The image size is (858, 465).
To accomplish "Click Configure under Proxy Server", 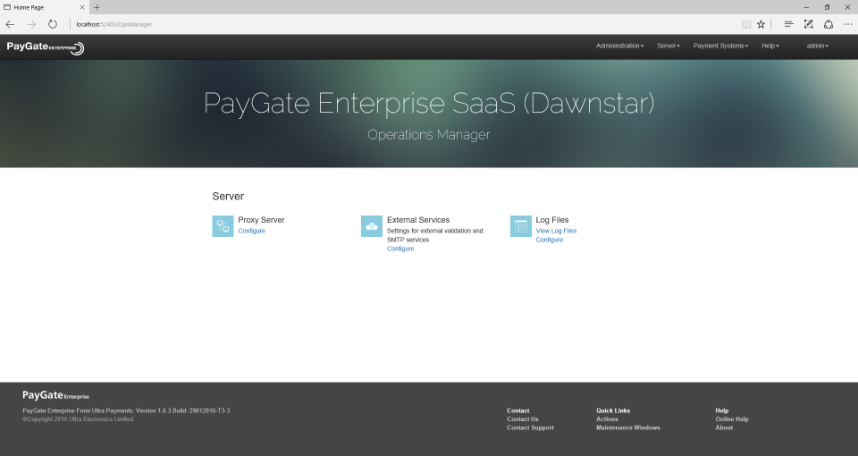I will (x=252, y=231).
